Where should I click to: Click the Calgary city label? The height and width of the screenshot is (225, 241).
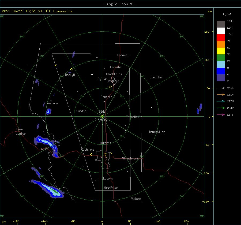tap(104, 157)
